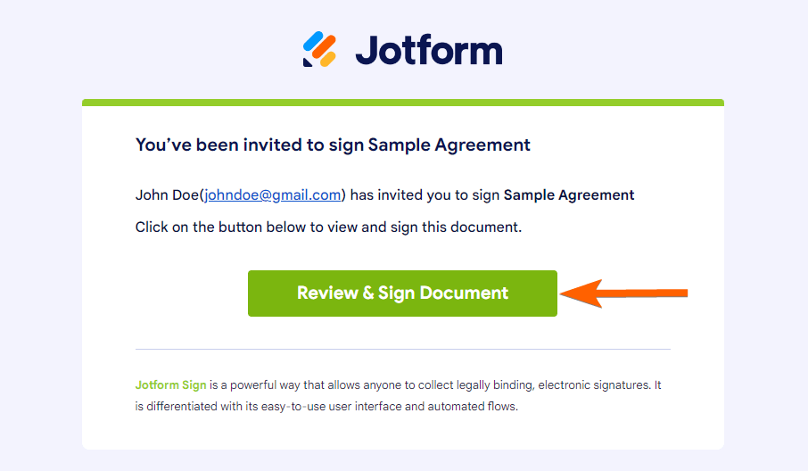
Task: Click the blue stripe in the Jotform logo
Action: click(x=312, y=41)
